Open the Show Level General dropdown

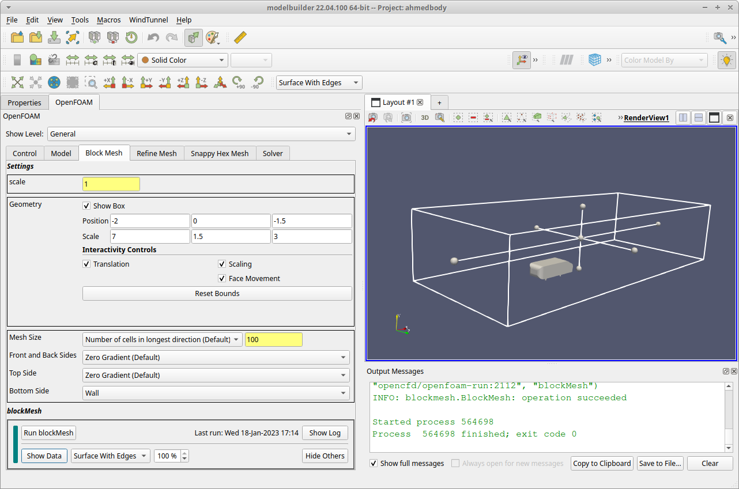point(201,134)
